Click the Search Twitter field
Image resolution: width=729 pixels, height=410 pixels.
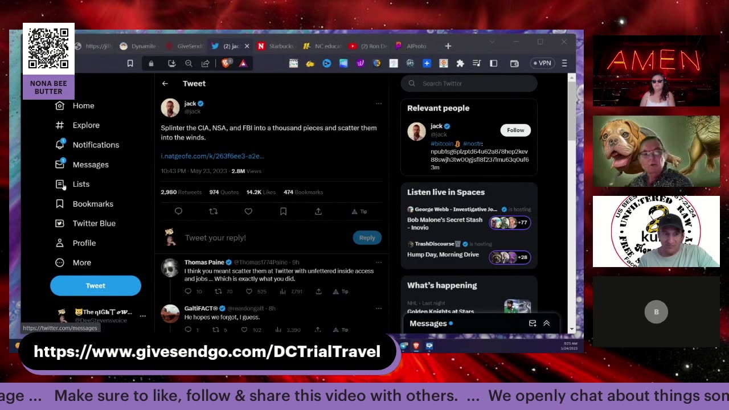[469, 84]
